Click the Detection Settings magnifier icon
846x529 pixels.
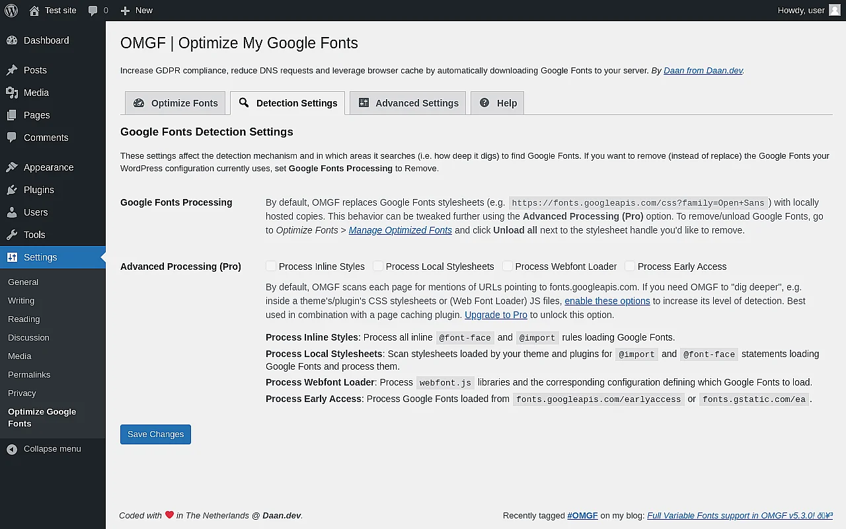[244, 102]
